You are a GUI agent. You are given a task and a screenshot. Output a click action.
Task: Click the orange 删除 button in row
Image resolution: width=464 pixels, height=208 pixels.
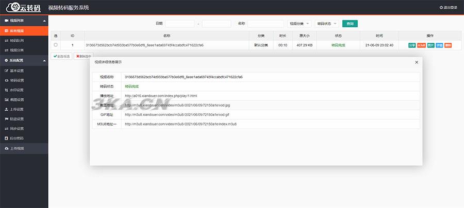point(448,45)
